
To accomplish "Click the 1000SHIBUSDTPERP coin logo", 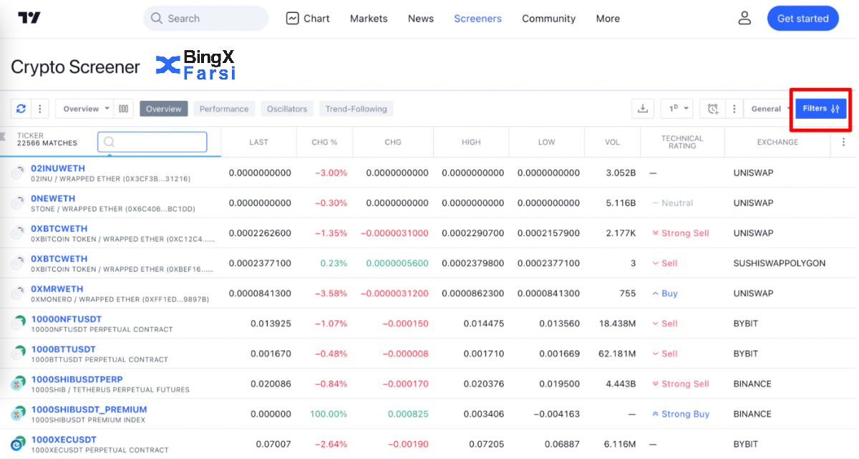I will click(19, 383).
